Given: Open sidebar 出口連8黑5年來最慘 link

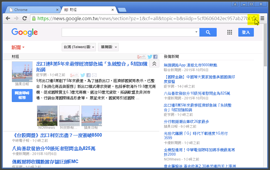Looking at the screenshot, I should coord(198,107).
